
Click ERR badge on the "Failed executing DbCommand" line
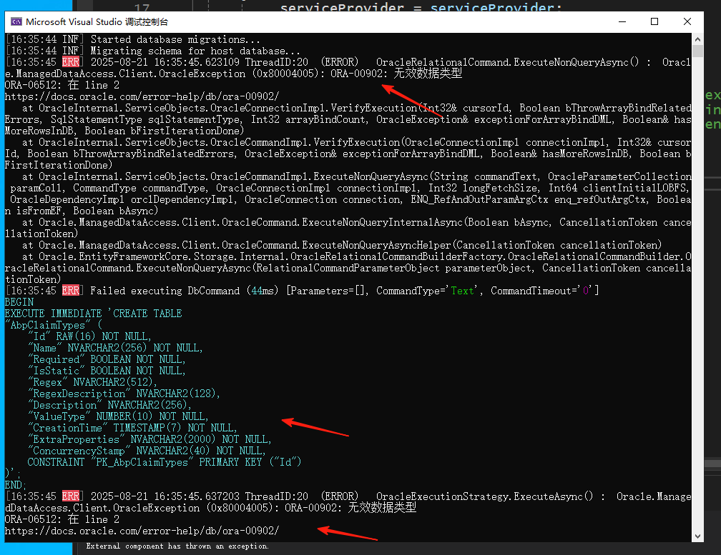pos(71,291)
